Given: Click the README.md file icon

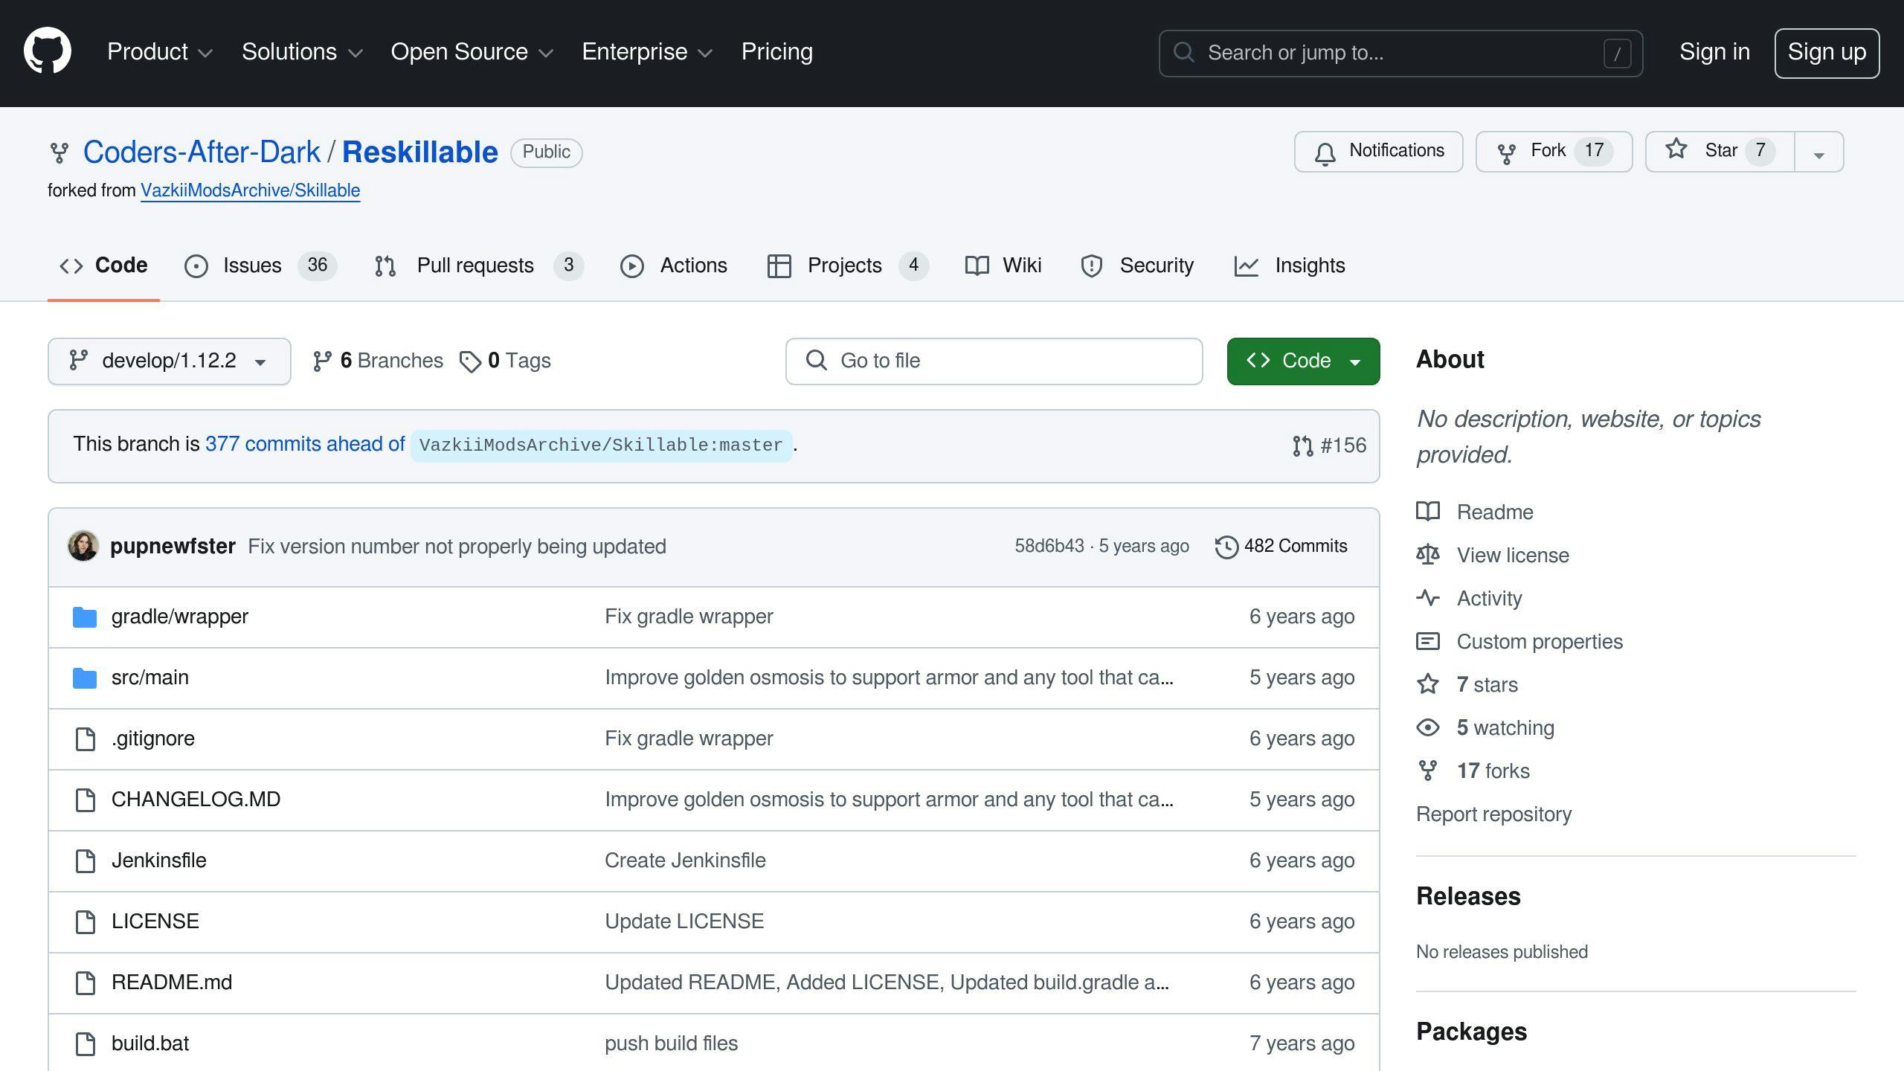Looking at the screenshot, I should coord(86,982).
